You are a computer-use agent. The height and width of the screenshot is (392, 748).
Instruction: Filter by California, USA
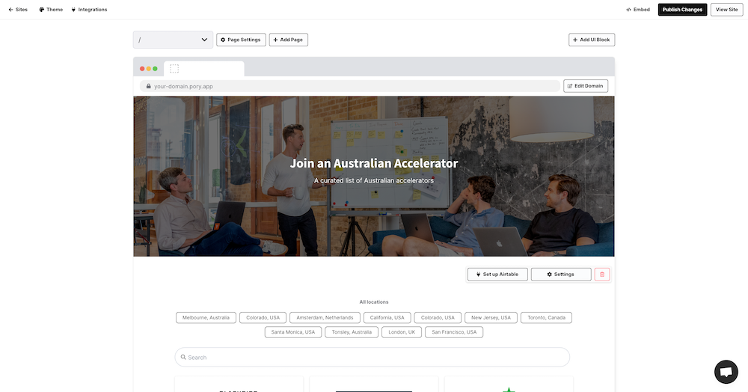[387, 318]
